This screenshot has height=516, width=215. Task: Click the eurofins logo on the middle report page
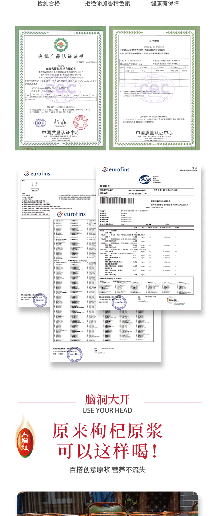[x=71, y=214]
